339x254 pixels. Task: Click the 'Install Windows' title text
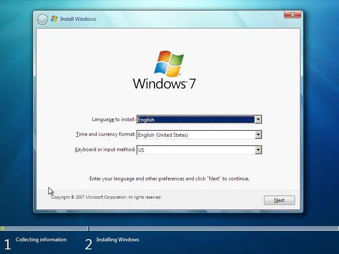(78, 19)
